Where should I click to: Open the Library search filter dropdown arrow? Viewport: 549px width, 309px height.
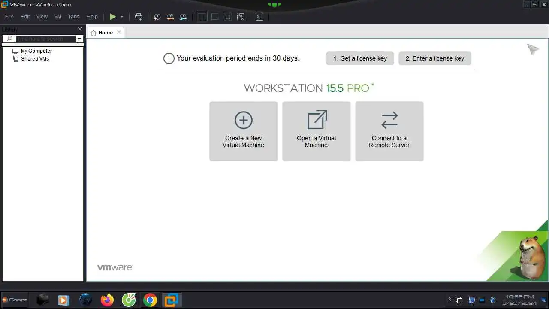pos(79,39)
